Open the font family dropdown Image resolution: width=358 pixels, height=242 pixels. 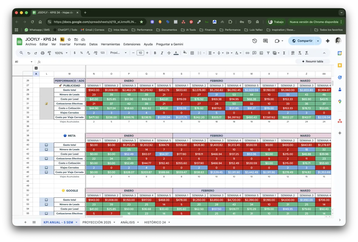[x=118, y=53]
